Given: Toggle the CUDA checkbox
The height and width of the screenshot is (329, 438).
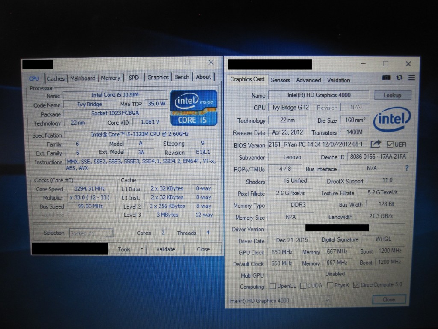Looking at the screenshot, I should (303, 286).
